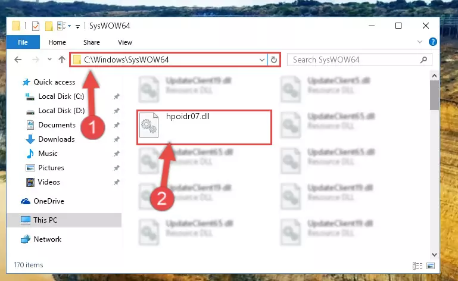Image resolution: width=458 pixels, height=281 pixels.
Task: Click the folder system icon in title bar
Action: pyautogui.click(x=16, y=26)
